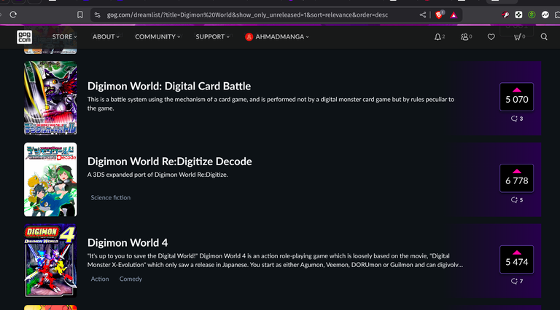The image size is (560, 310).
Task: Click the Brave Rewards triangle icon
Action: click(x=454, y=15)
